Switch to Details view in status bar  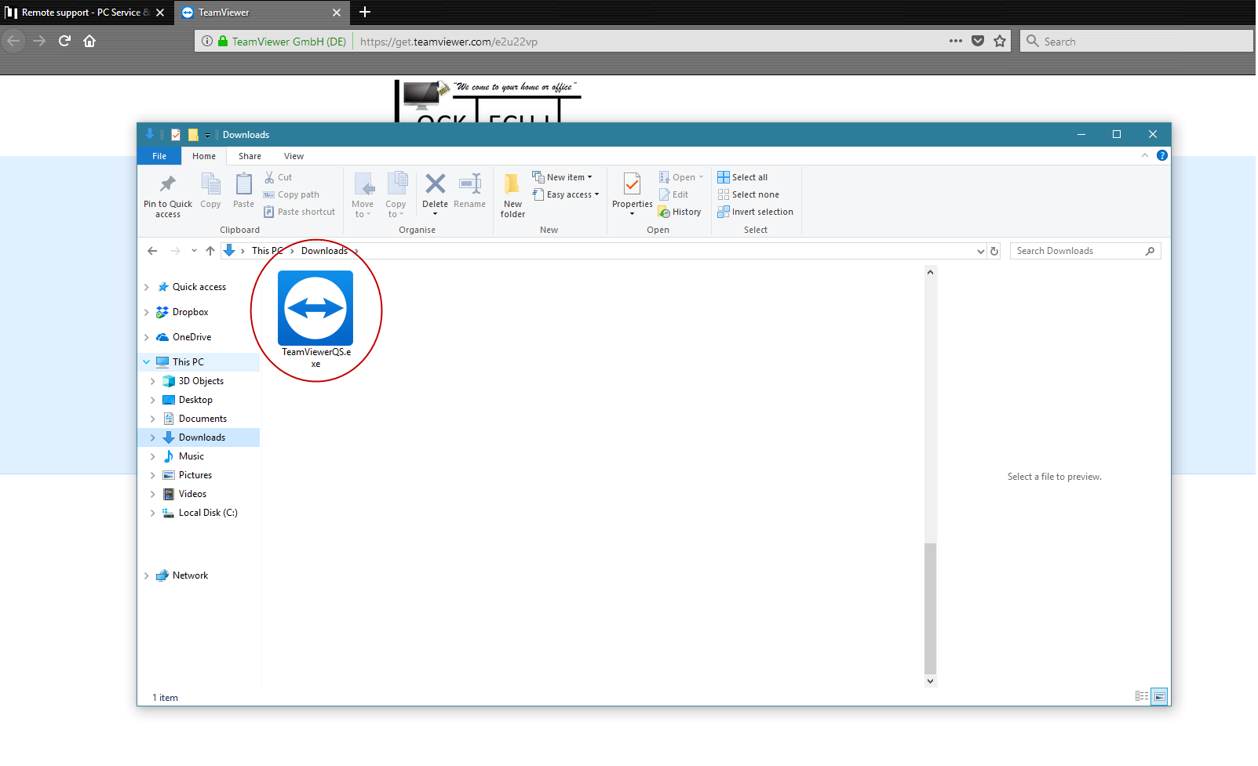point(1142,696)
